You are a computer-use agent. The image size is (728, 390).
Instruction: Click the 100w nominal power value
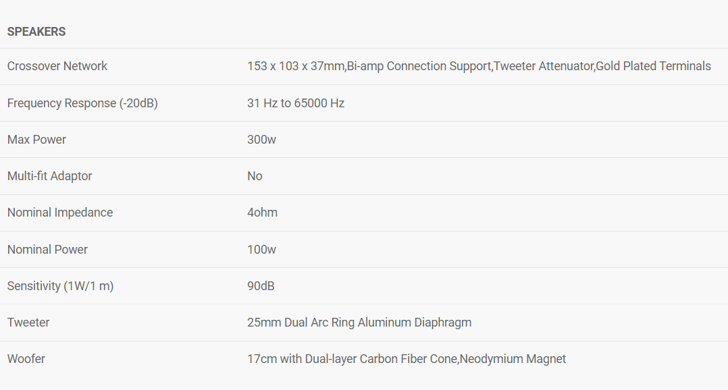point(261,250)
